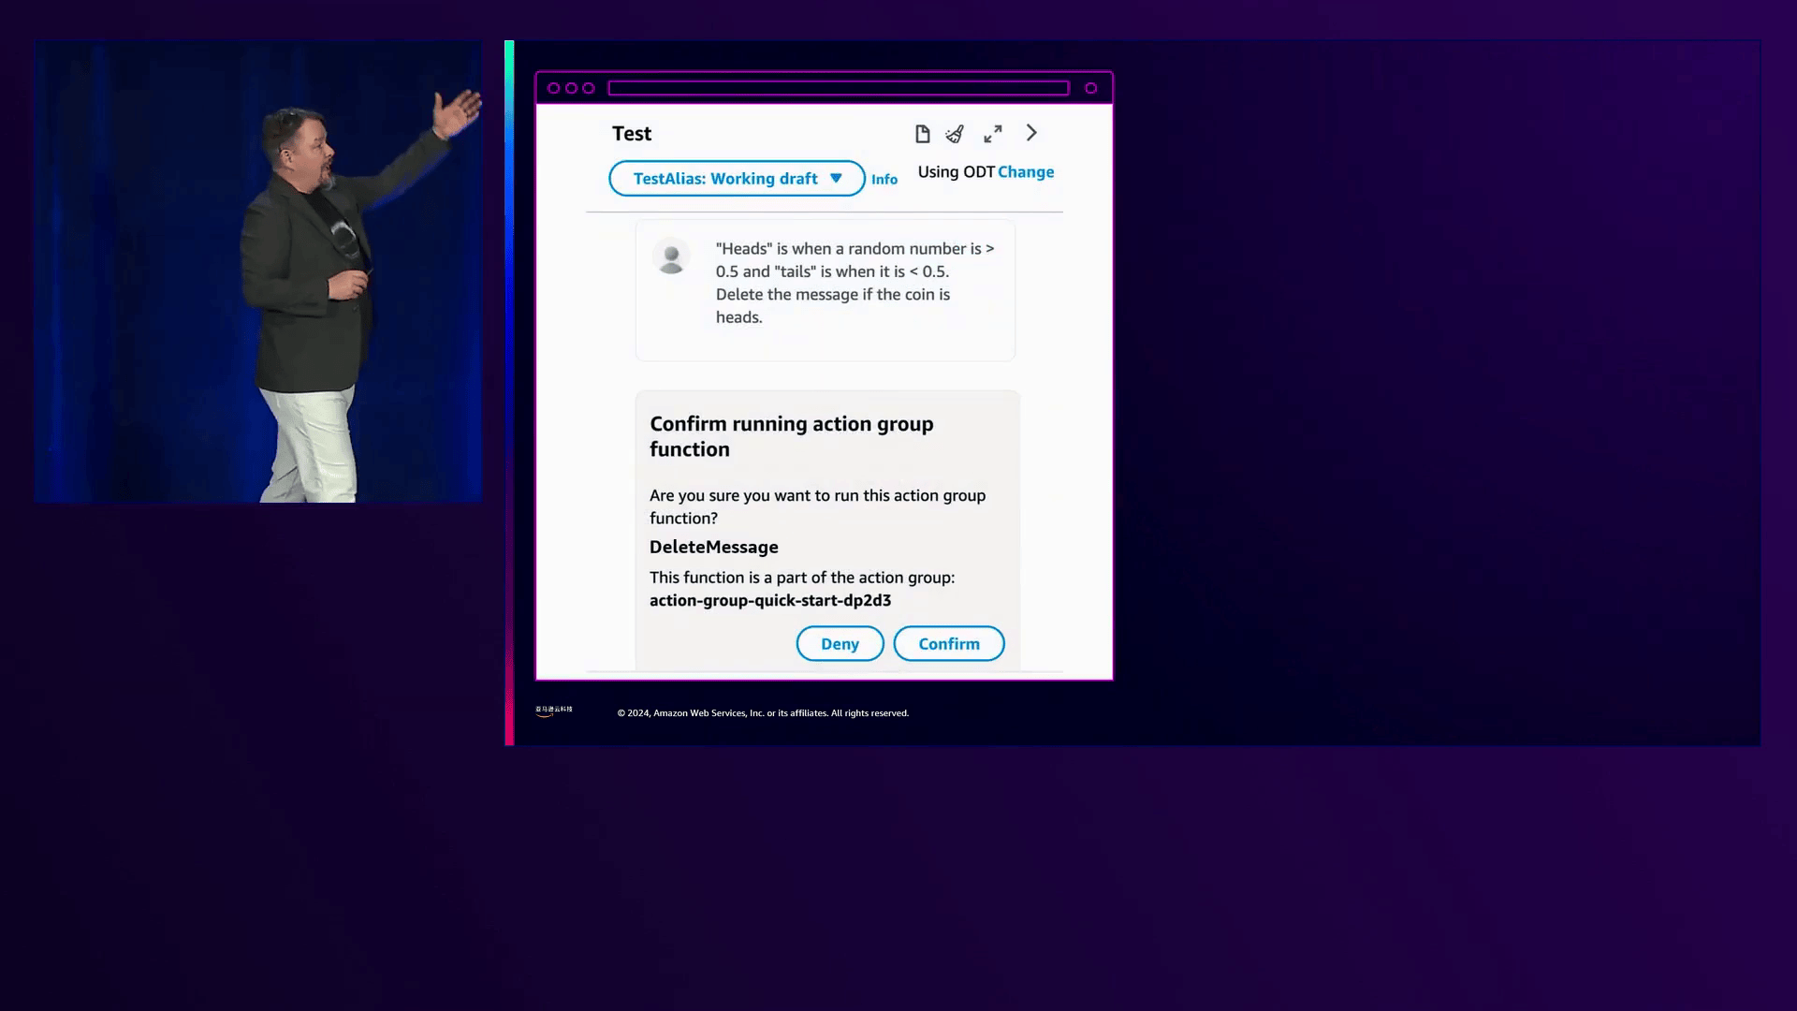Click the user avatar in the chat message

[671, 256]
